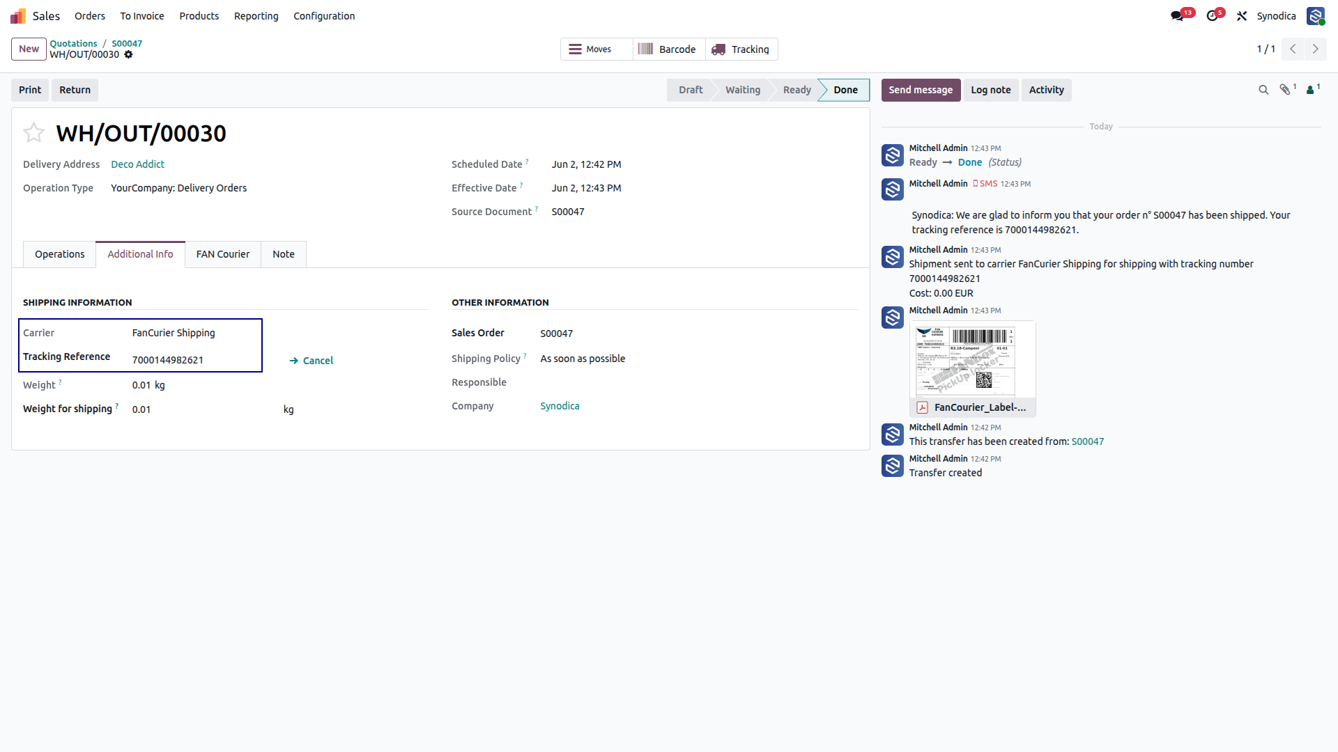
Task: Click the Log note button
Action: (x=991, y=90)
